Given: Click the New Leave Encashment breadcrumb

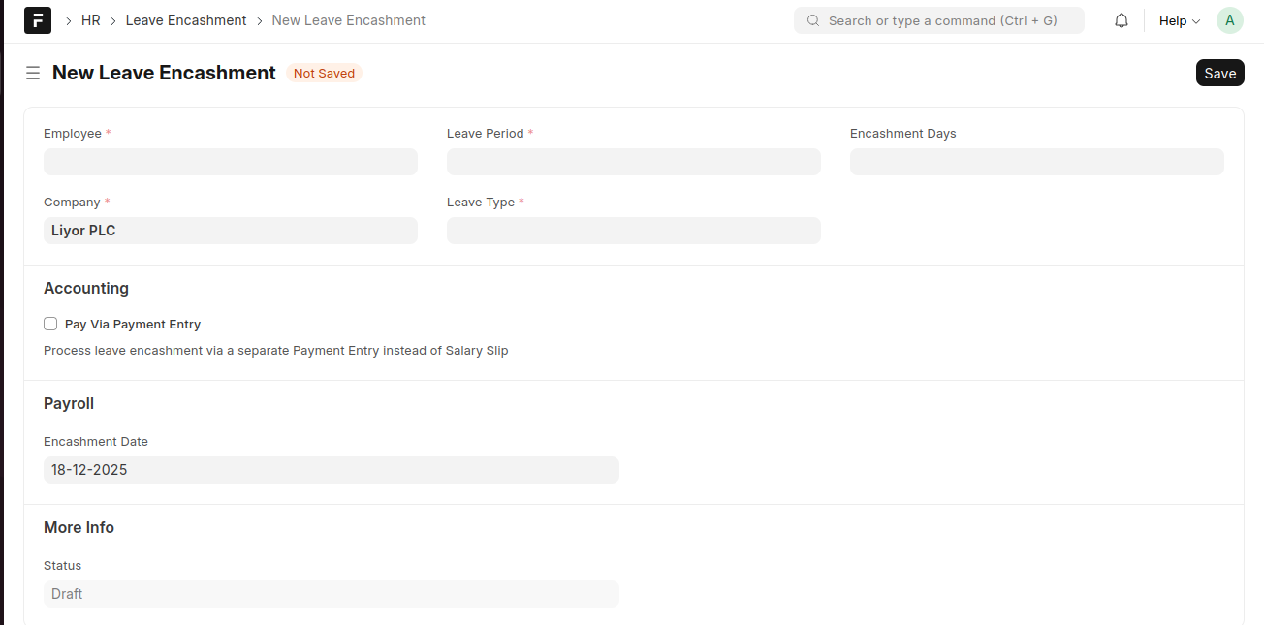Looking at the screenshot, I should tap(348, 19).
